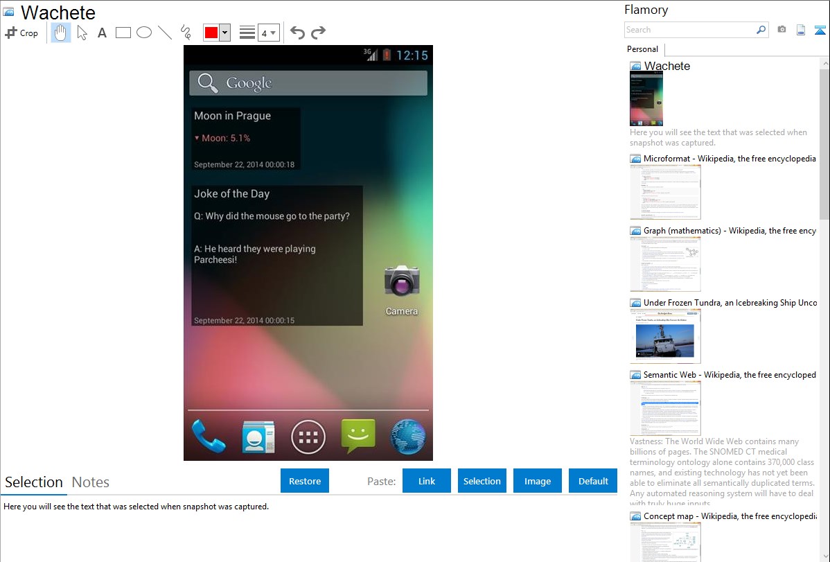Click the Paste Image button
This screenshot has width=830, height=562.
tap(537, 481)
